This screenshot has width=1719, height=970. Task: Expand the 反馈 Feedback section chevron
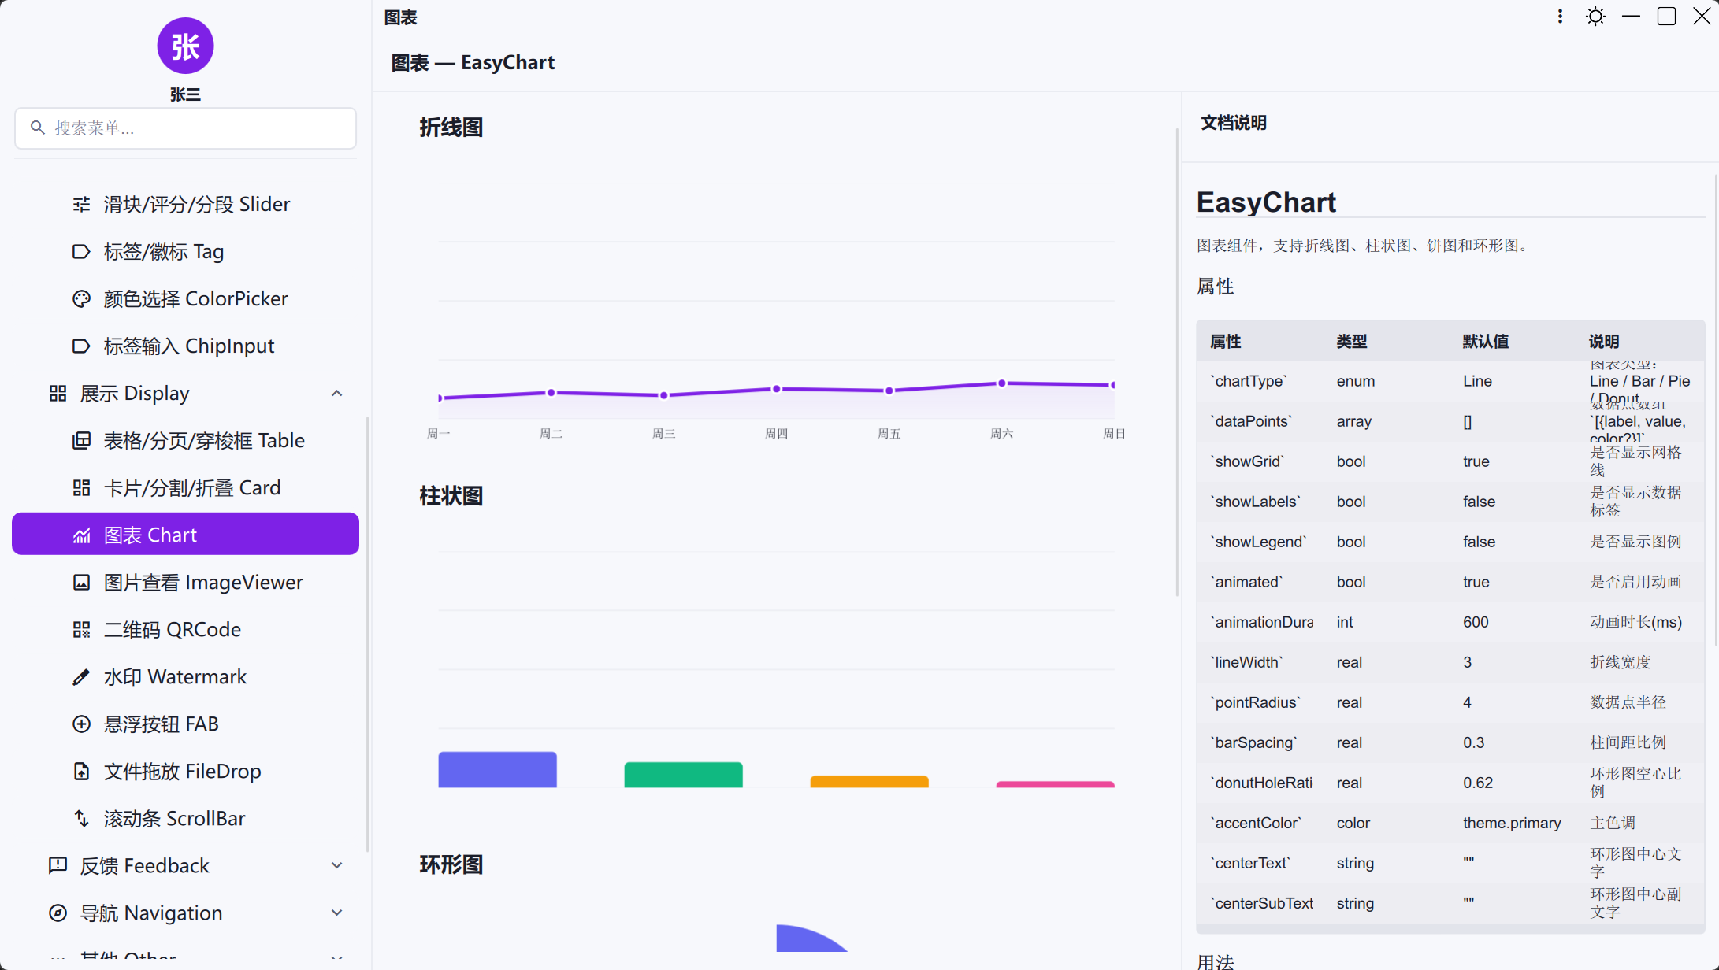pyautogui.click(x=336, y=866)
